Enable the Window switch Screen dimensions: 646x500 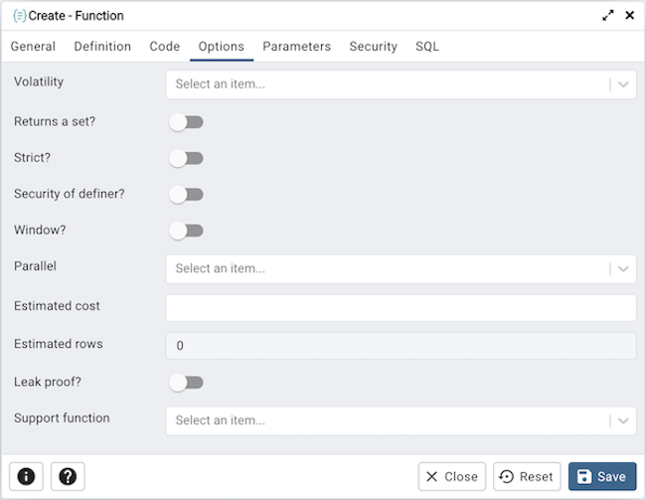pyautogui.click(x=186, y=231)
